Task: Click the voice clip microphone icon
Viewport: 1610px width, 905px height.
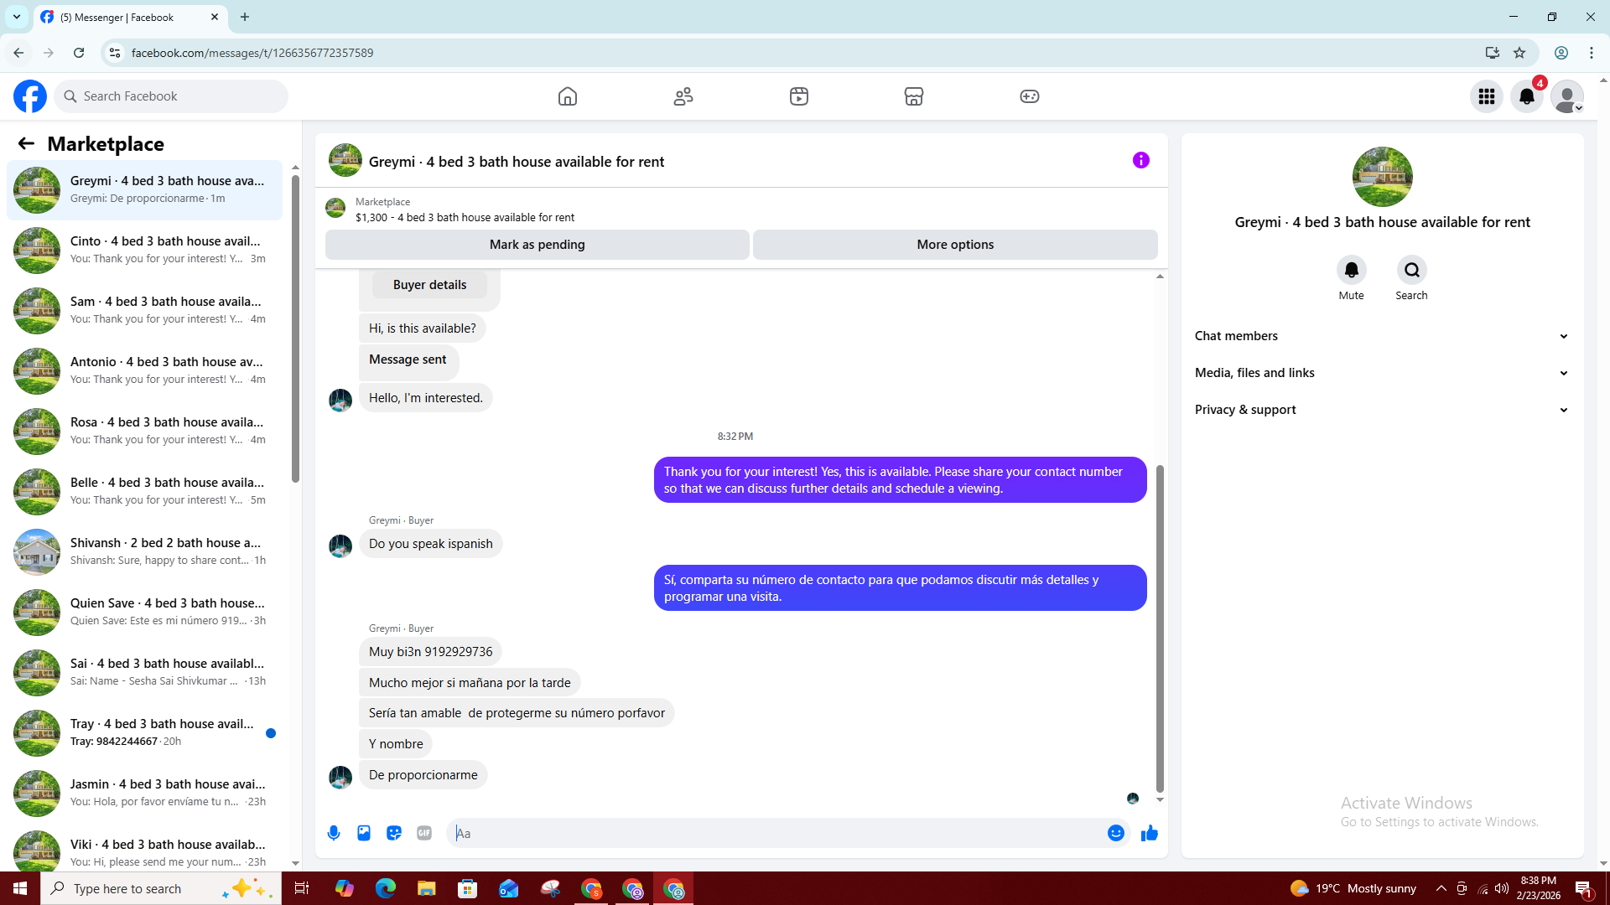Action: coord(334,833)
